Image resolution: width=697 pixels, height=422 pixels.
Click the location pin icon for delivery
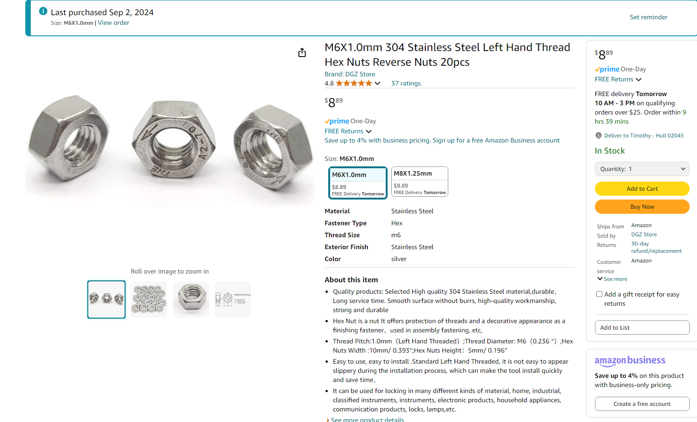click(599, 136)
